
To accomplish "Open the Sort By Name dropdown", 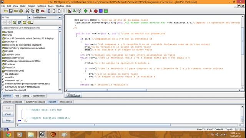I will click(x=60, y=18).
